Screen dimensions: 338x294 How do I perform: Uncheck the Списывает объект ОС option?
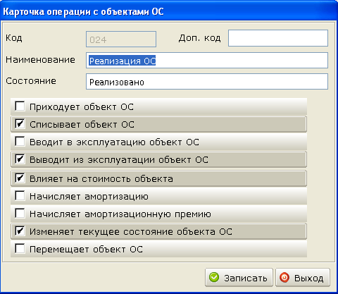20,123
